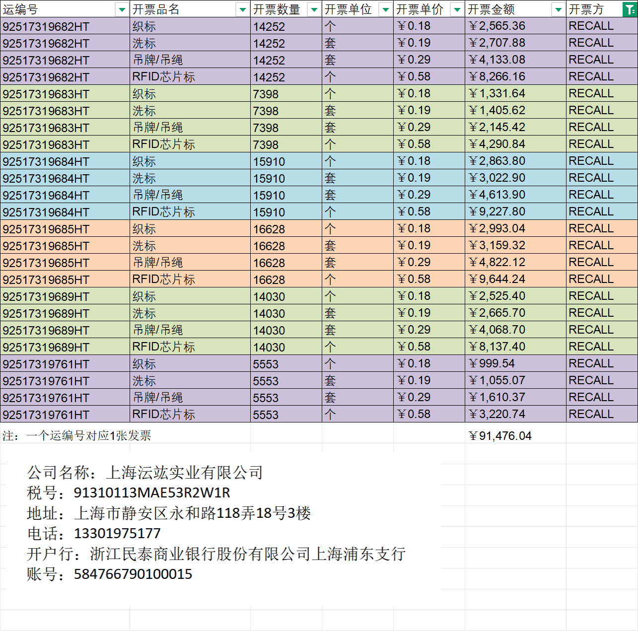Click the company name 上海沄竑实业有限公司 text

point(184,472)
